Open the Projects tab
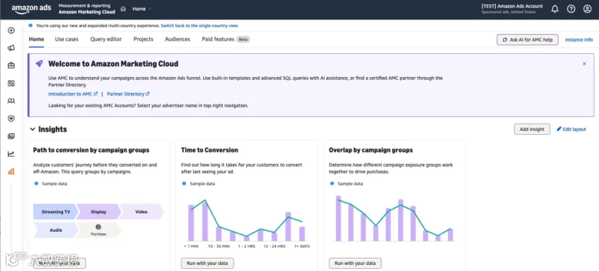 click(143, 39)
